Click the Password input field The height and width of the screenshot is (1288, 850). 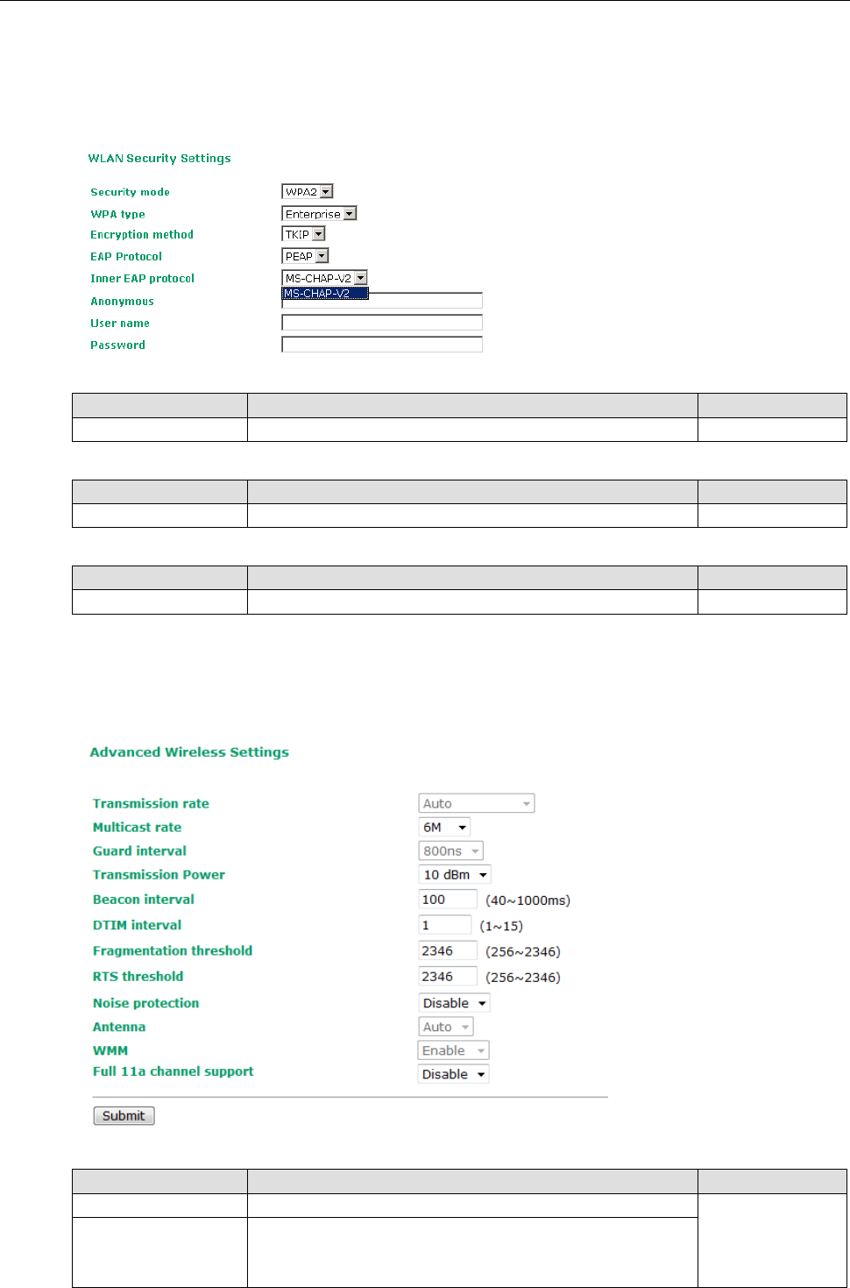pyautogui.click(x=382, y=345)
